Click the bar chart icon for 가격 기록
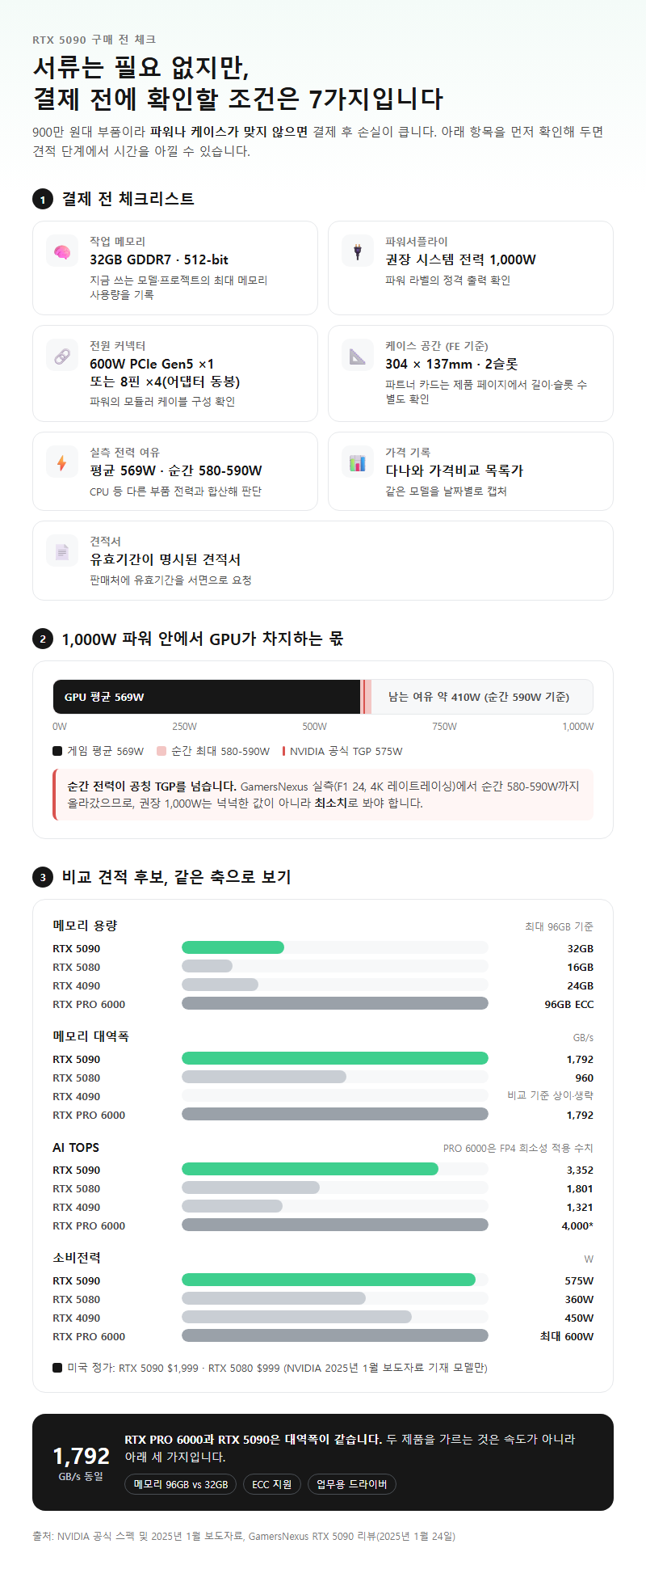The width and height of the screenshot is (646, 1586). click(358, 462)
